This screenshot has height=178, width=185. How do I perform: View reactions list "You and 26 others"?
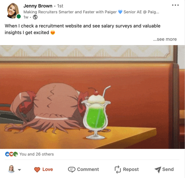pos(37,154)
